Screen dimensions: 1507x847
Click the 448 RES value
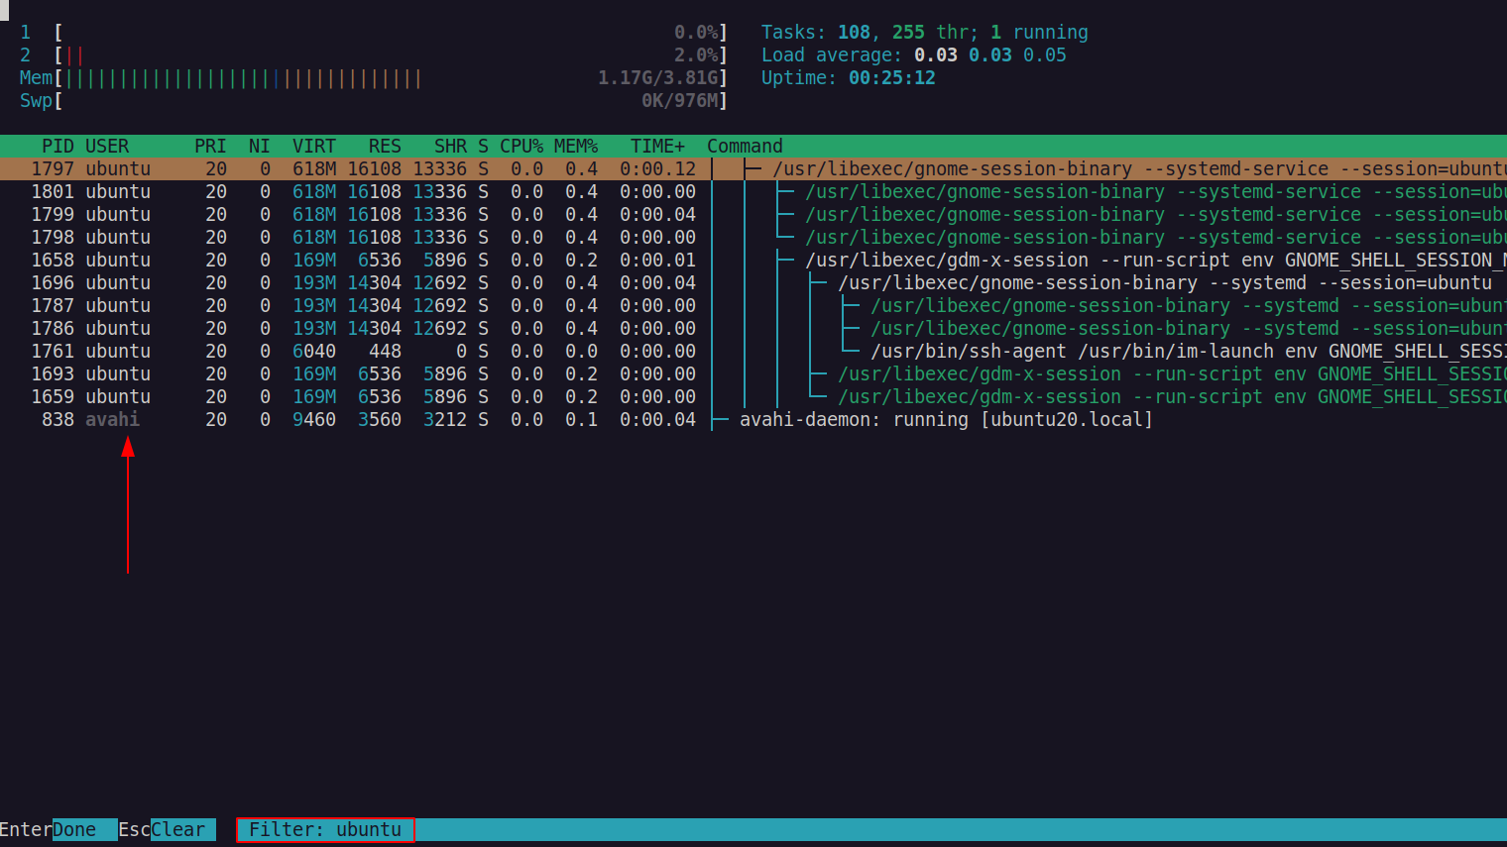tap(385, 352)
